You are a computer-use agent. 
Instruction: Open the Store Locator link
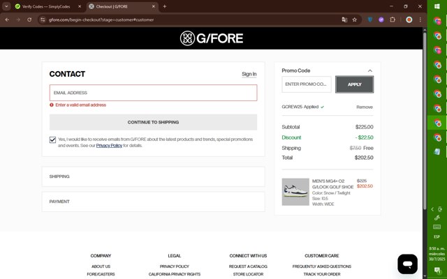point(248,274)
